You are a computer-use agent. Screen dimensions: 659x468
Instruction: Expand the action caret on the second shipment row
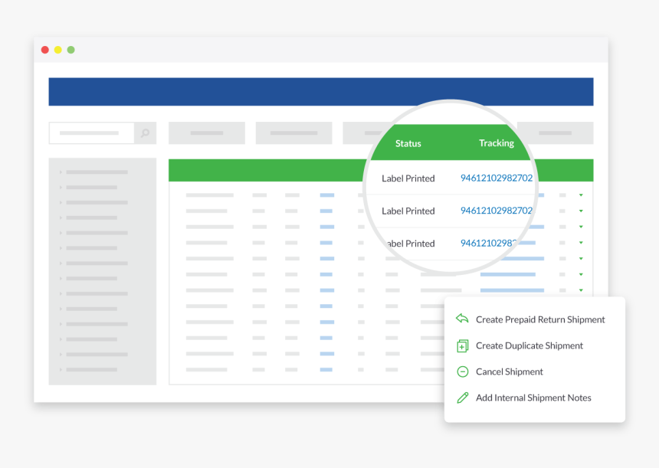580,211
